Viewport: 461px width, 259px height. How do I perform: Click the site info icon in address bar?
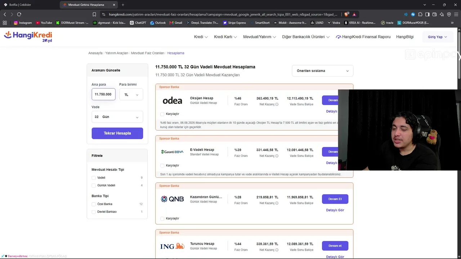point(104,14)
